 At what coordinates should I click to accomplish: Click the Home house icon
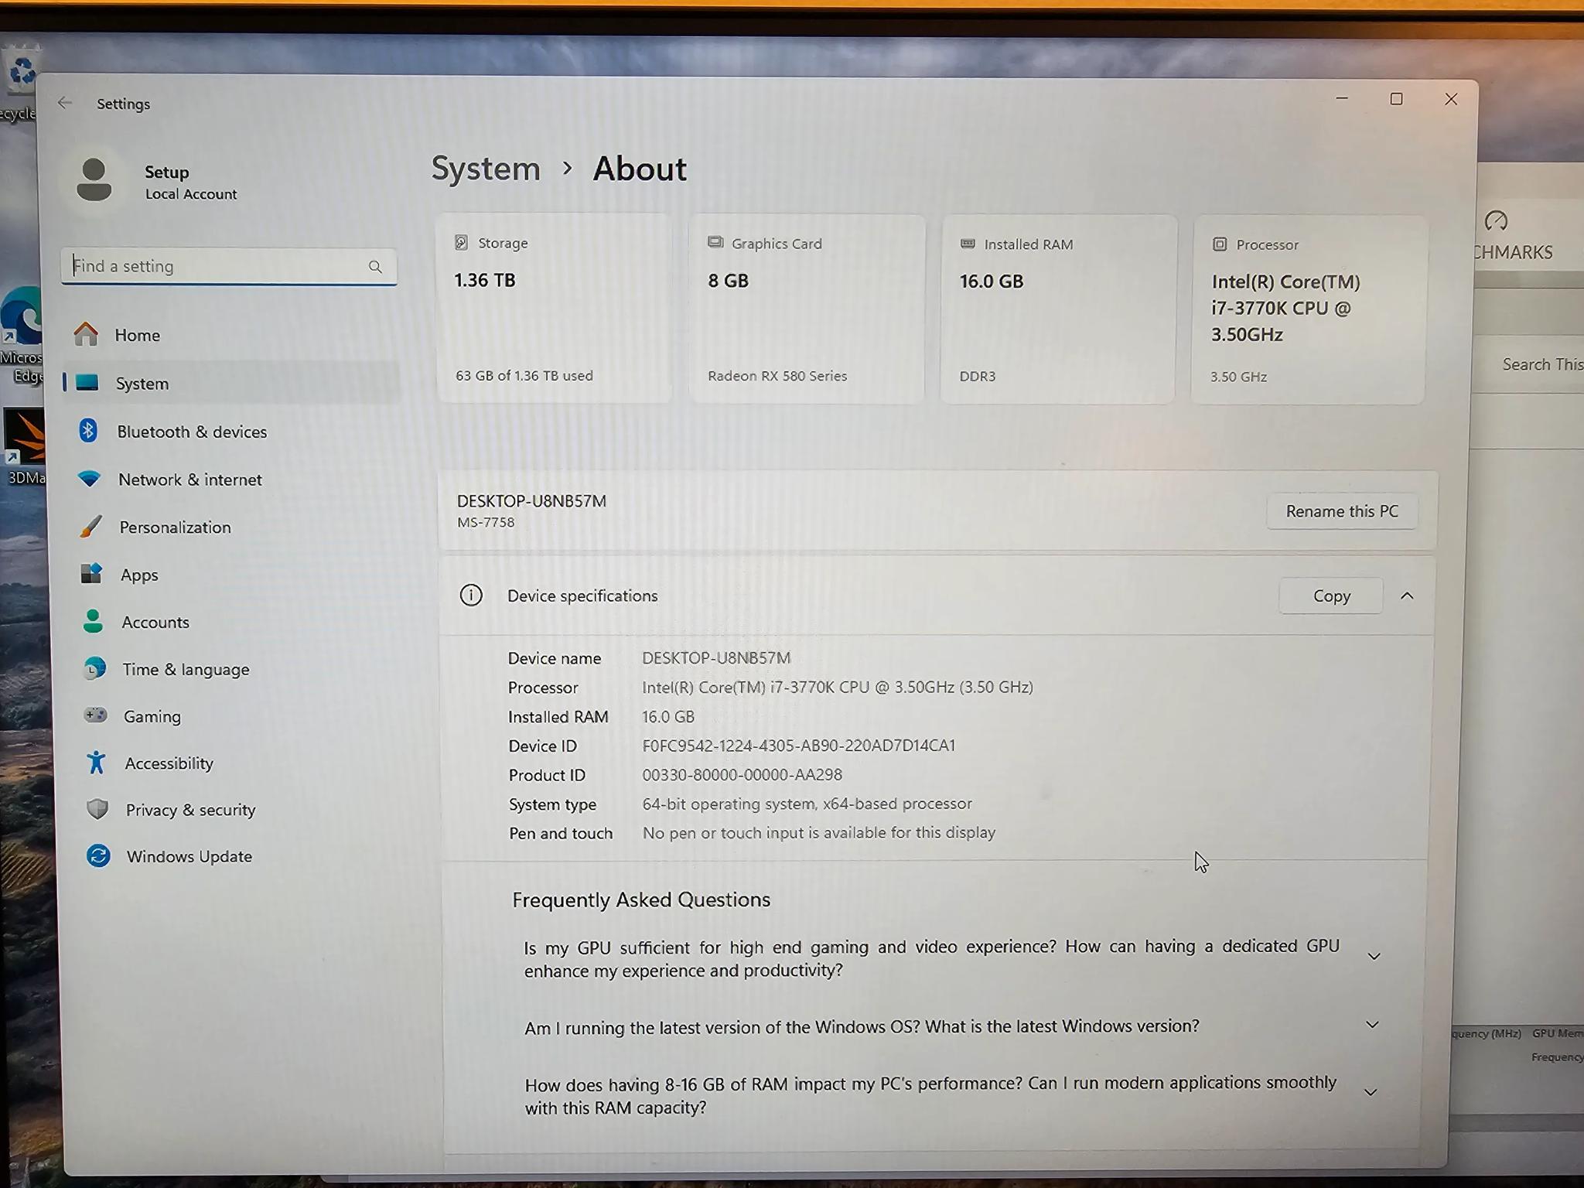[86, 334]
